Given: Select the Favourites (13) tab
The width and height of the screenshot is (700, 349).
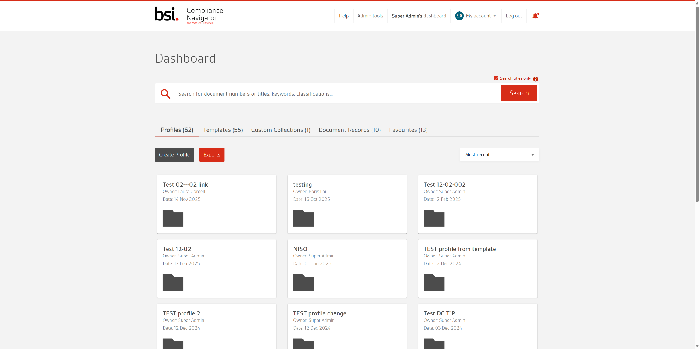Looking at the screenshot, I should (408, 130).
